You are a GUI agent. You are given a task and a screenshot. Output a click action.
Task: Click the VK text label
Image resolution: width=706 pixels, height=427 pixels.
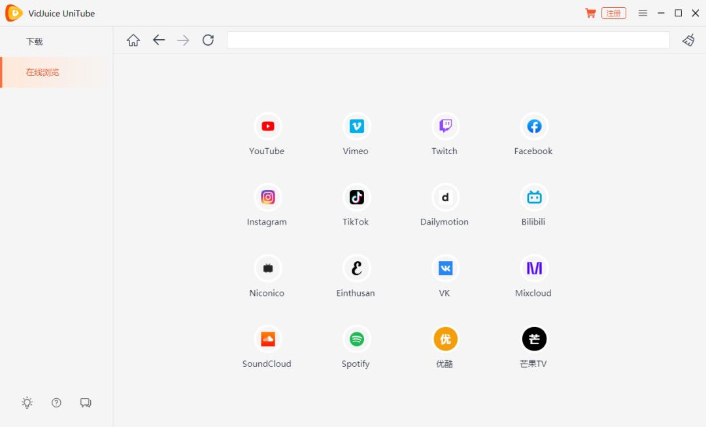pos(445,293)
